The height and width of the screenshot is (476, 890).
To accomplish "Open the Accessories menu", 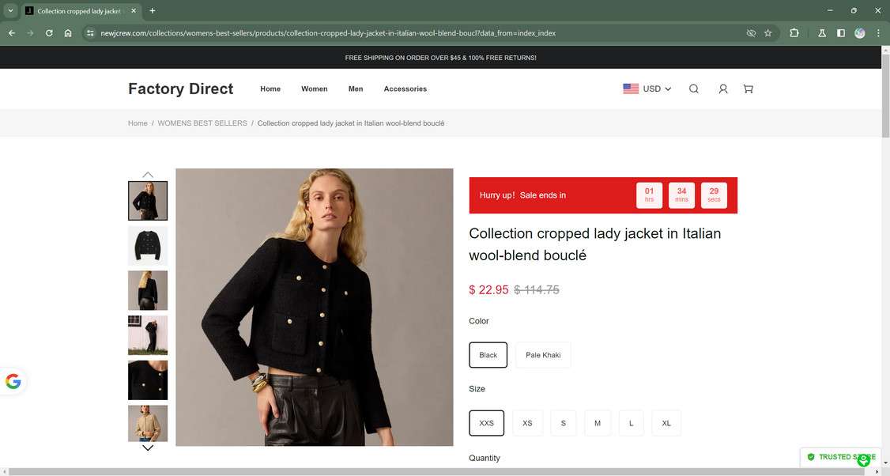I will tap(405, 89).
